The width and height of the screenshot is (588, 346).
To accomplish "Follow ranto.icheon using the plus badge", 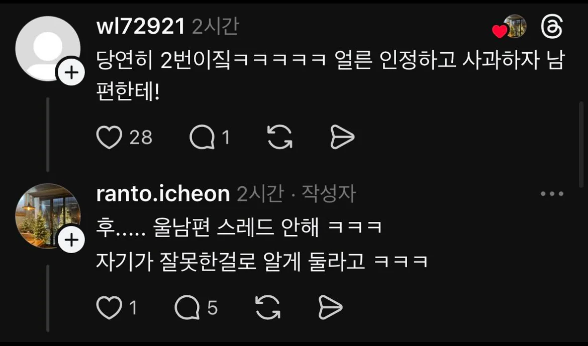I will click(x=71, y=239).
